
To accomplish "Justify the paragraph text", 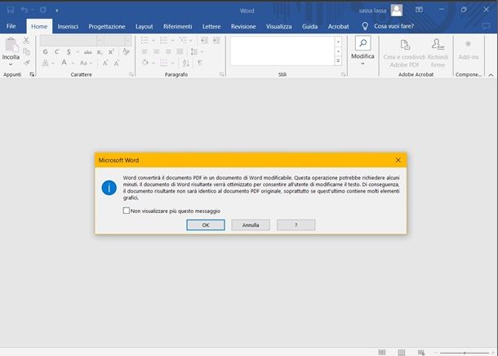I will coord(180,51).
